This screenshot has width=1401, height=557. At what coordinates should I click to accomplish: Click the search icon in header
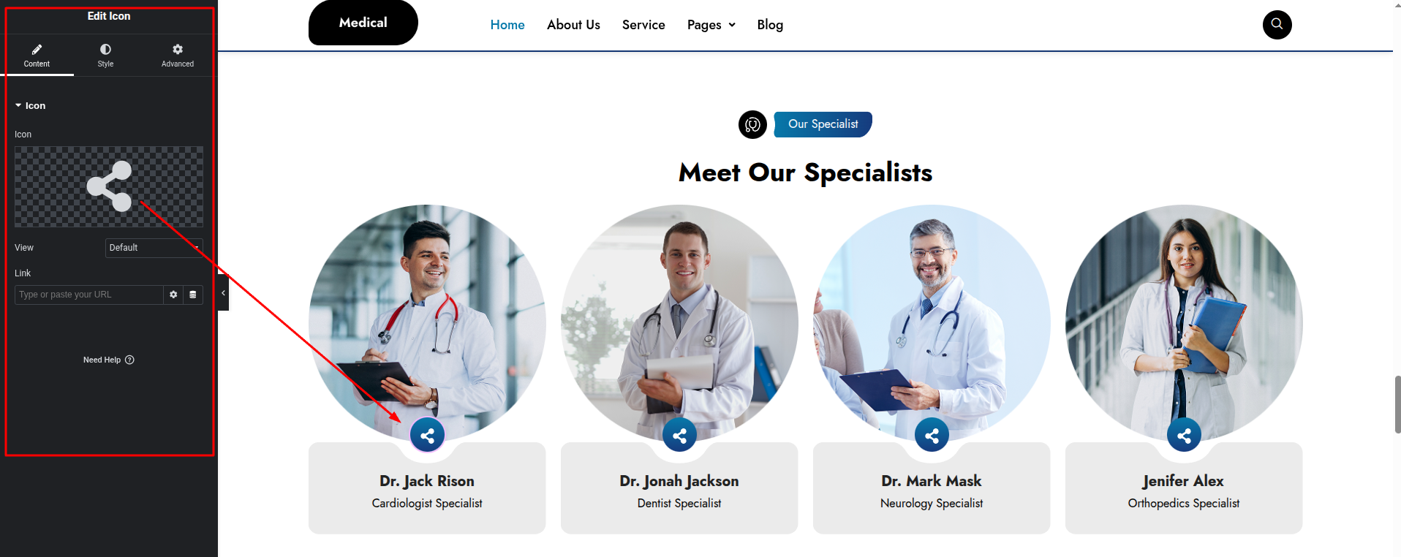tap(1277, 24)
